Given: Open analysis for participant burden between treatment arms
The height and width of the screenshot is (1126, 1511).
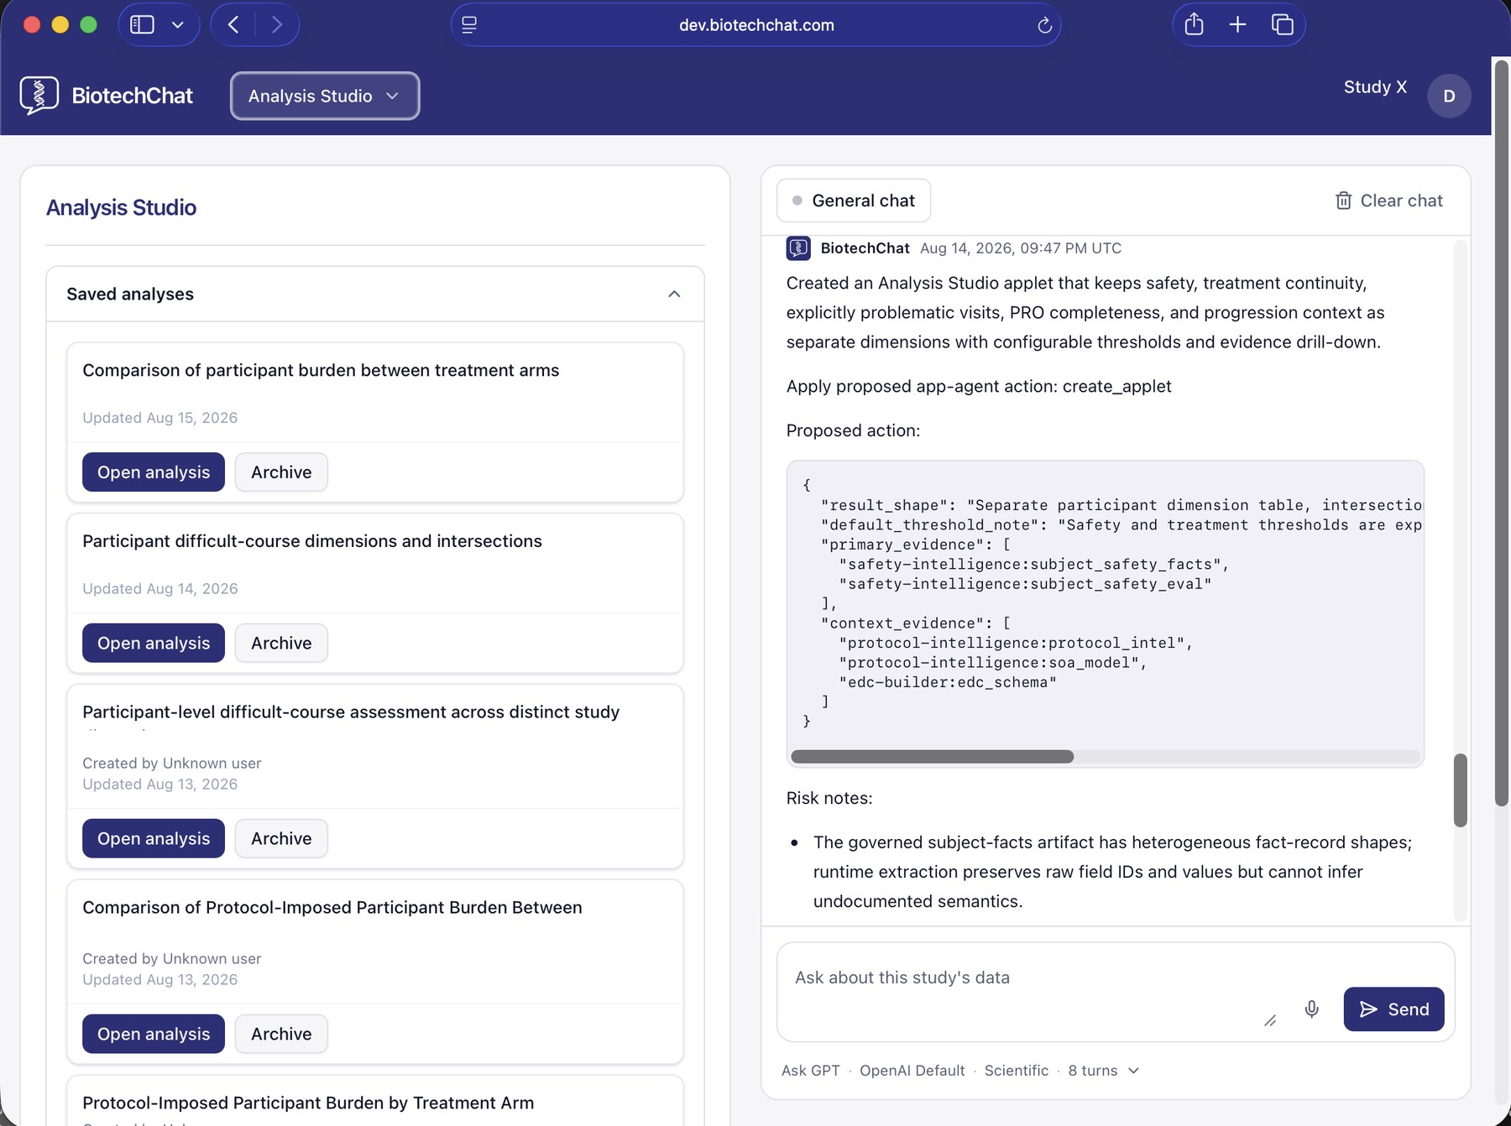Looking at the screenshot, I should click(154, 472).
